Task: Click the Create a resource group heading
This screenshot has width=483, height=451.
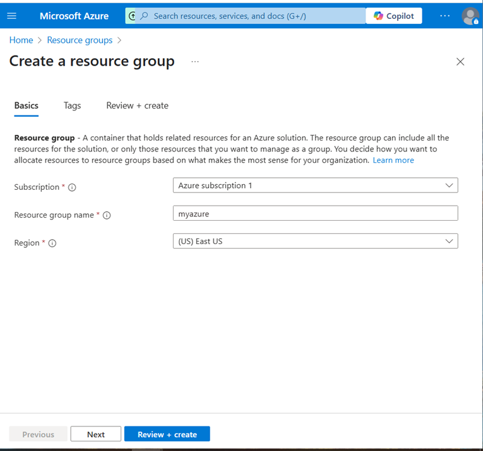Action: coord(92,61)
